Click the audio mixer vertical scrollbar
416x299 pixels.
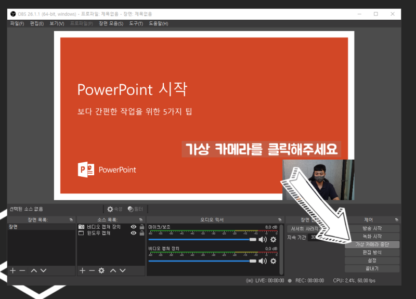click(281, 250)
